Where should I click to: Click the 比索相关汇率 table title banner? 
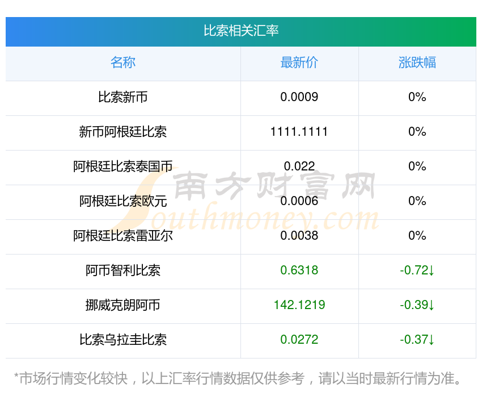coord(241,31)
